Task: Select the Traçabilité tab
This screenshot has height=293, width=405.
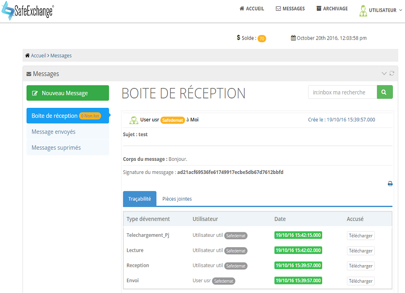Action: 139,199
